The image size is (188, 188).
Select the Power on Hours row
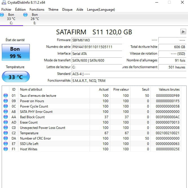coord(92,101)
